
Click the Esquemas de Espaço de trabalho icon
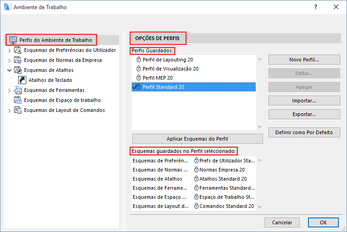coord(18,100)
